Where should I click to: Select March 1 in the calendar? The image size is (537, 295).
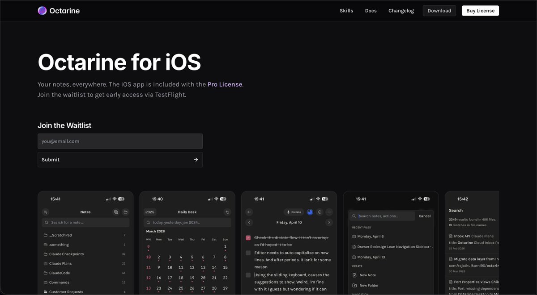(225, 247)
